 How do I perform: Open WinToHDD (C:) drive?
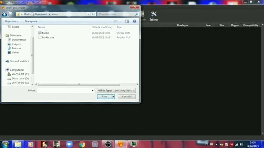20,74
